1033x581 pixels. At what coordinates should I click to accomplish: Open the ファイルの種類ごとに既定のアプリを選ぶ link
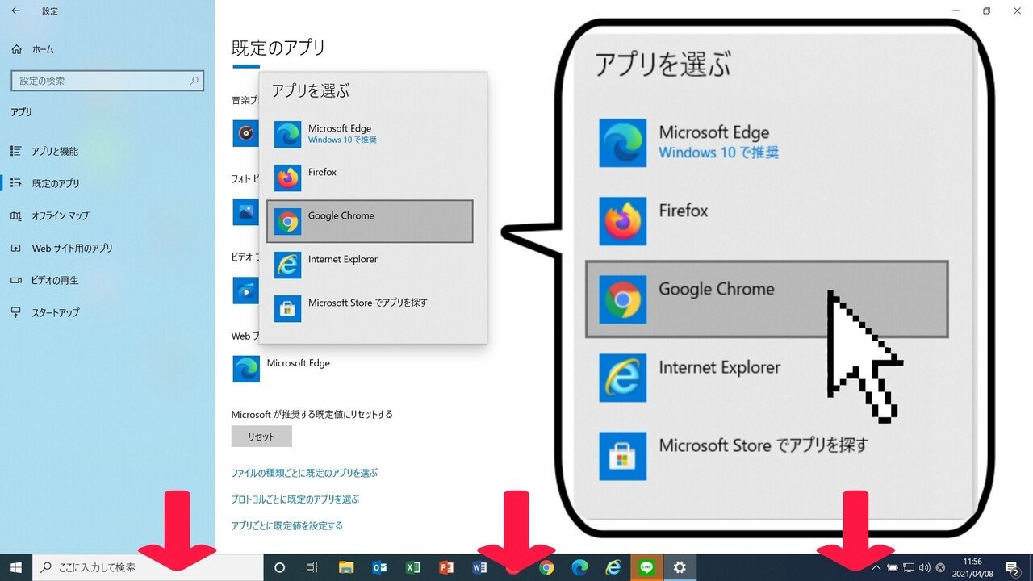[304, 473]
